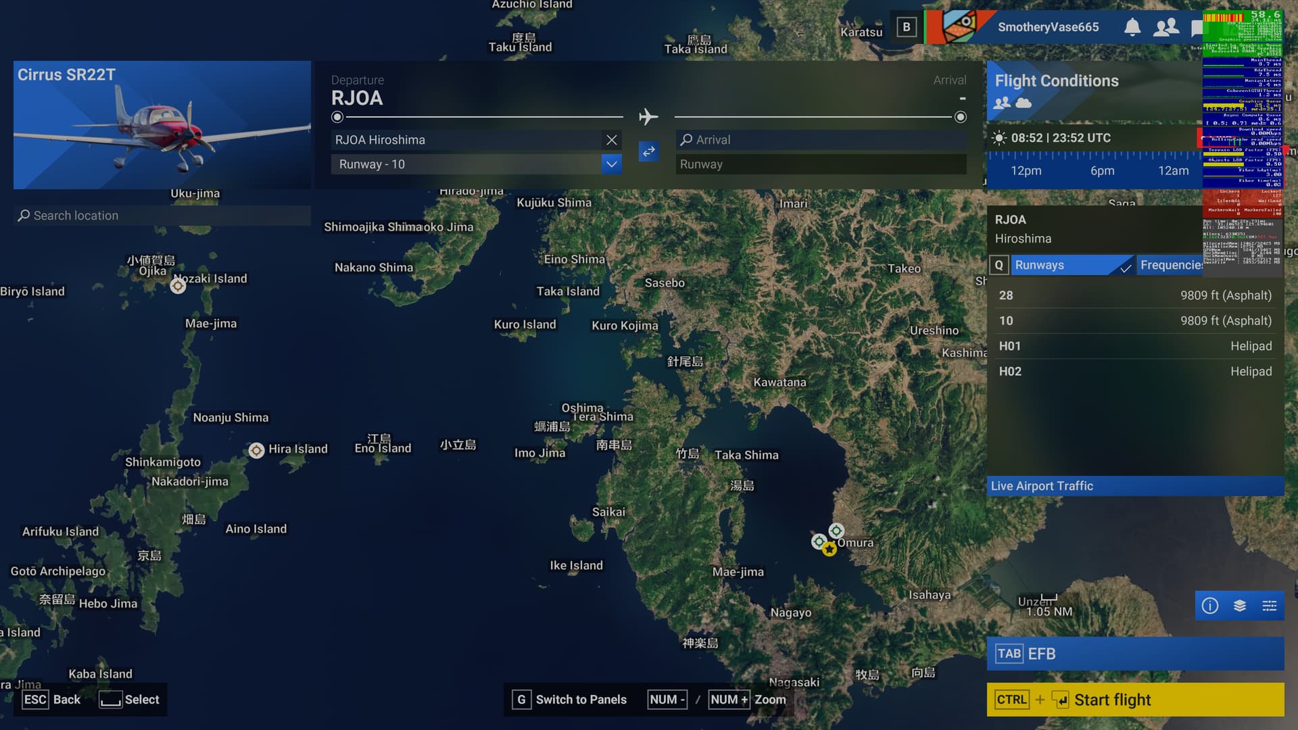Select the starred departure airport marker
Image resolution: width=1298 pixels, height=730 pixels.
[x=830, y=550]
